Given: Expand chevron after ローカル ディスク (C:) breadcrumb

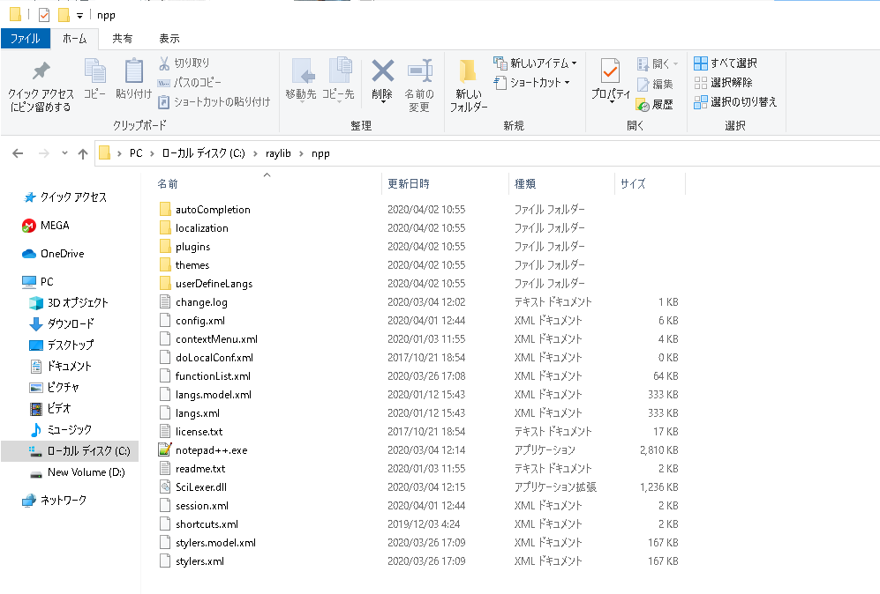Looking at the screenshot, I should [x=255, y=153].
